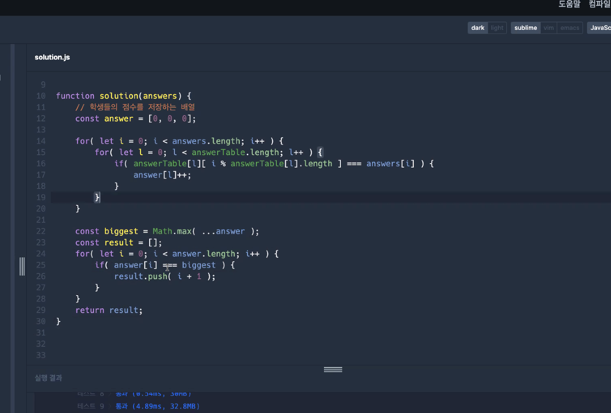
Task: Click the Korean comment on line 11
Action: (x=135, y=107)
